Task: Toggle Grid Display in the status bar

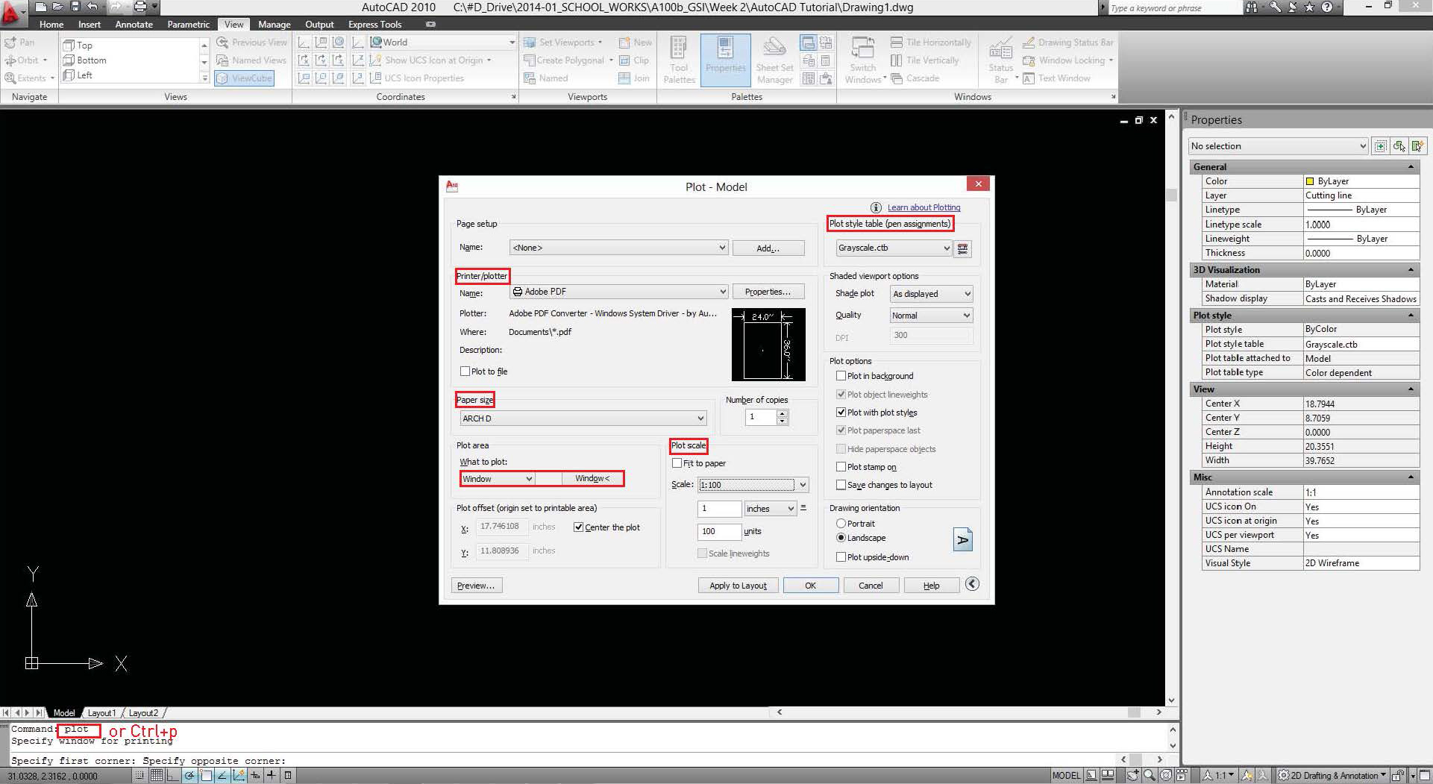Action: pos(157,776)
